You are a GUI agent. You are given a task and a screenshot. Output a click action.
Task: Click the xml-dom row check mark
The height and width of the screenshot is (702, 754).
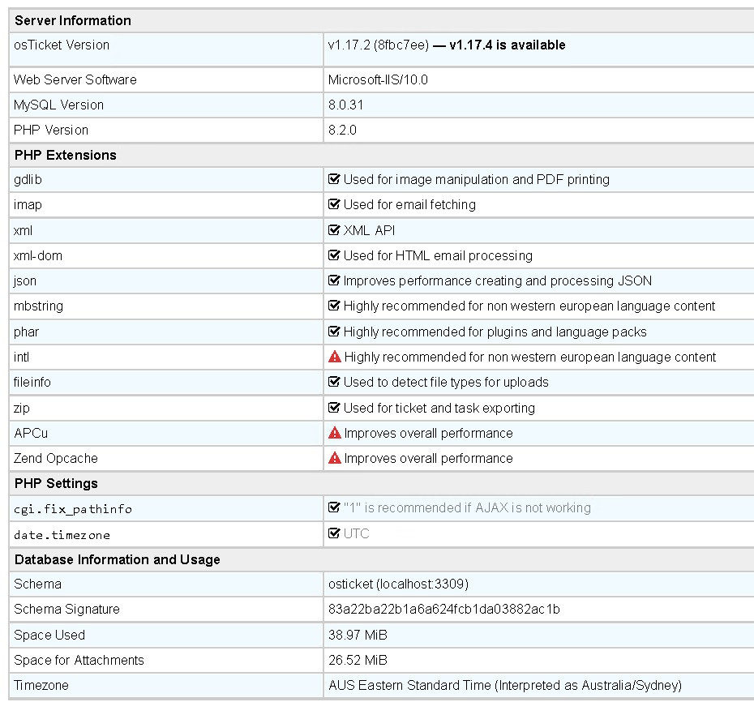(334, 255)
